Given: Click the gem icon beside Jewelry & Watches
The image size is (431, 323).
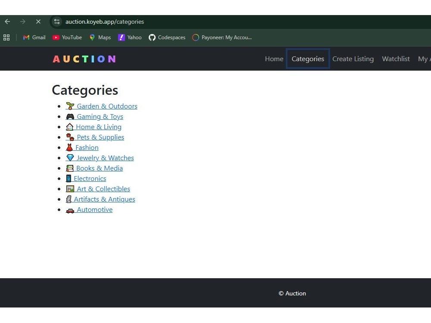Looking at the screenshot, I should [70, 158].
